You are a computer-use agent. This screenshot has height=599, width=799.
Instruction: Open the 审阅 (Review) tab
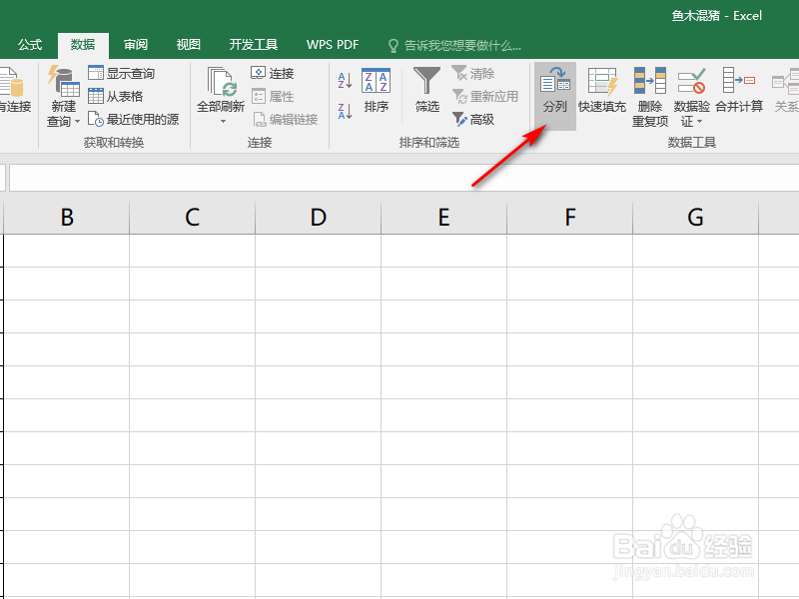(x=136, y=45)
